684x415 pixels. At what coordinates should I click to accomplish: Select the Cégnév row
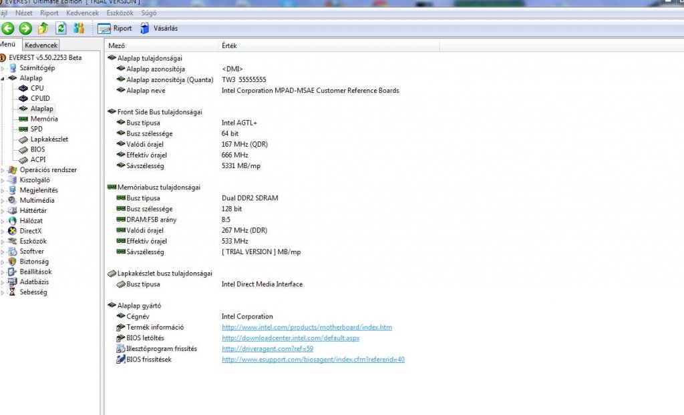point(194,316)
